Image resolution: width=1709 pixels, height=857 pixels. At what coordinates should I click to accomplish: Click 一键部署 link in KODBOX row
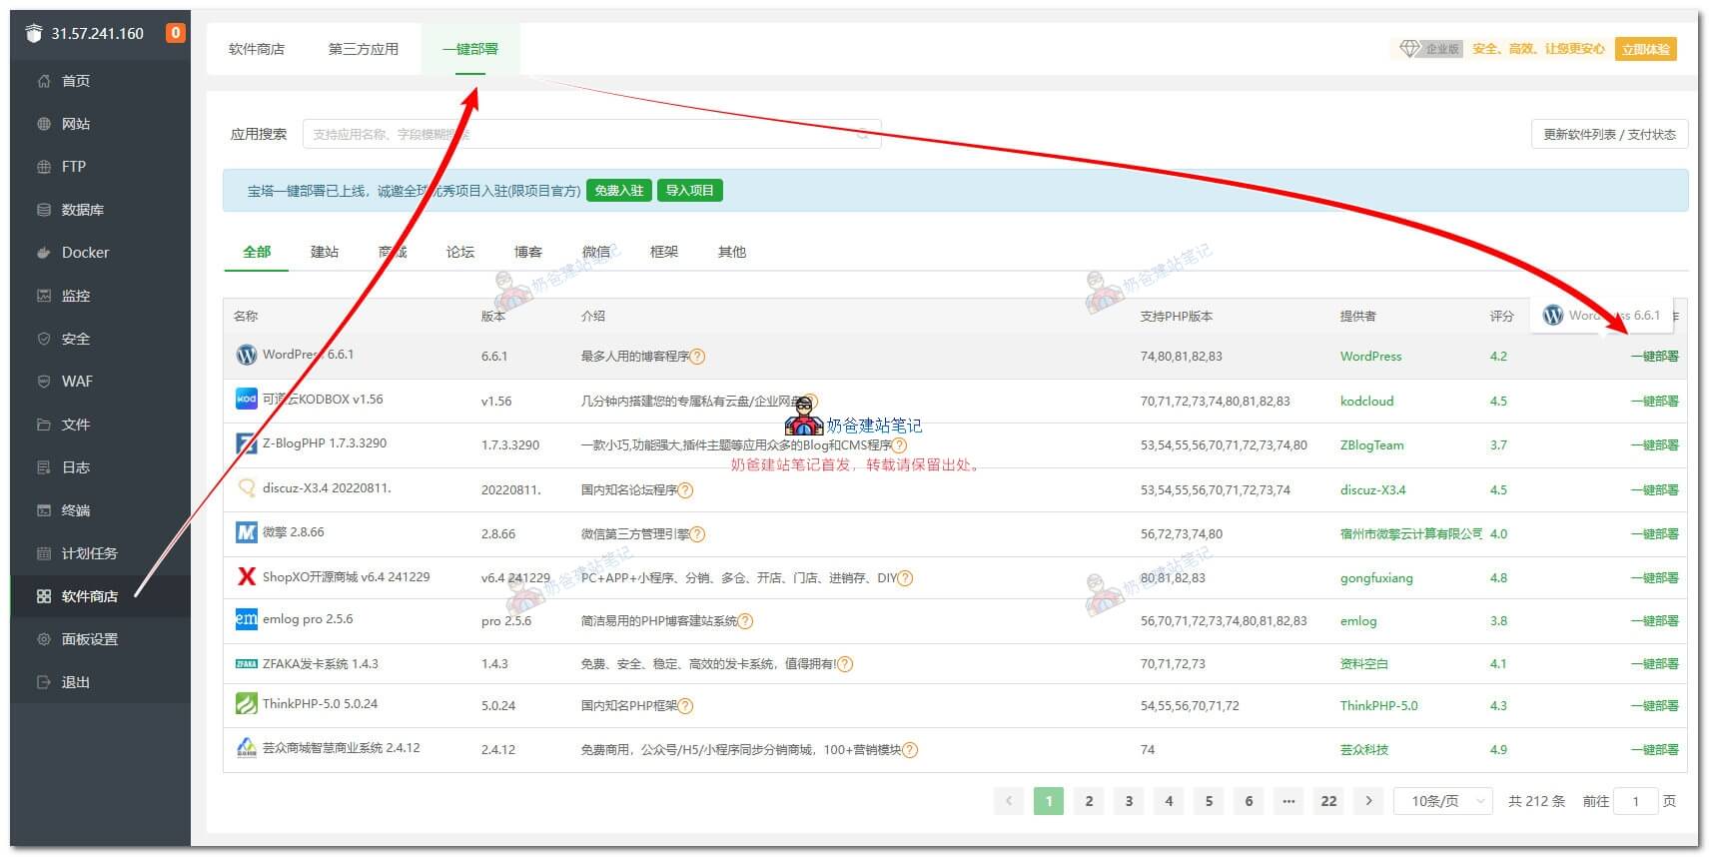pos(1655,402)
